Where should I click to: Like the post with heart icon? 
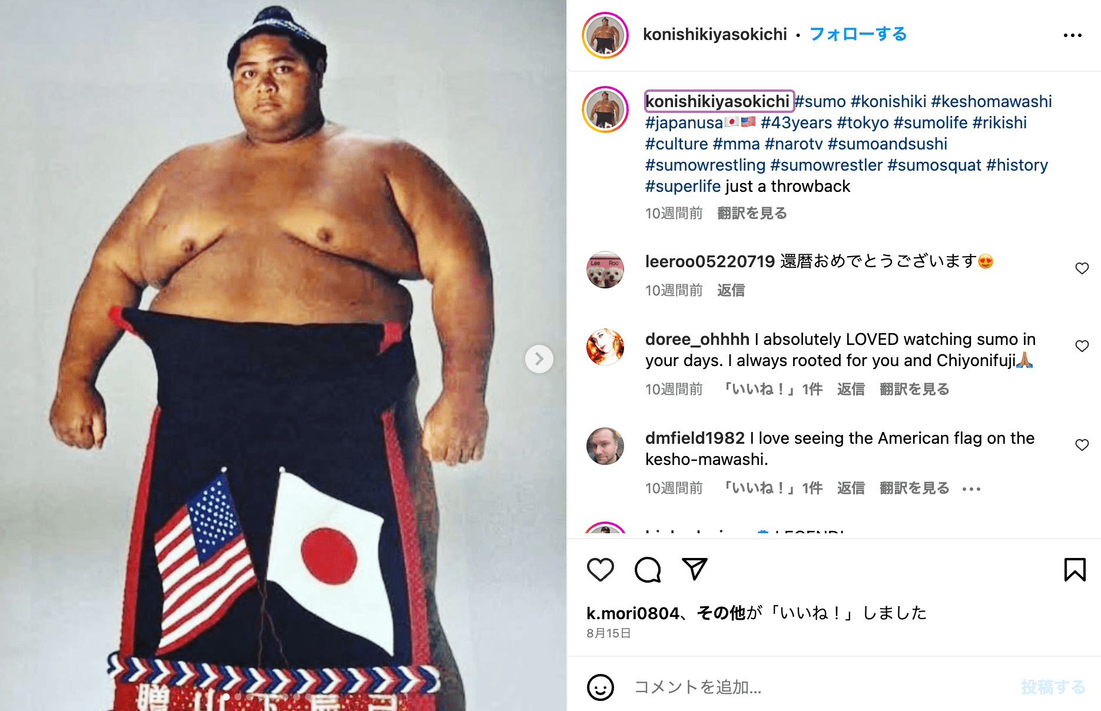pos(601,570)
